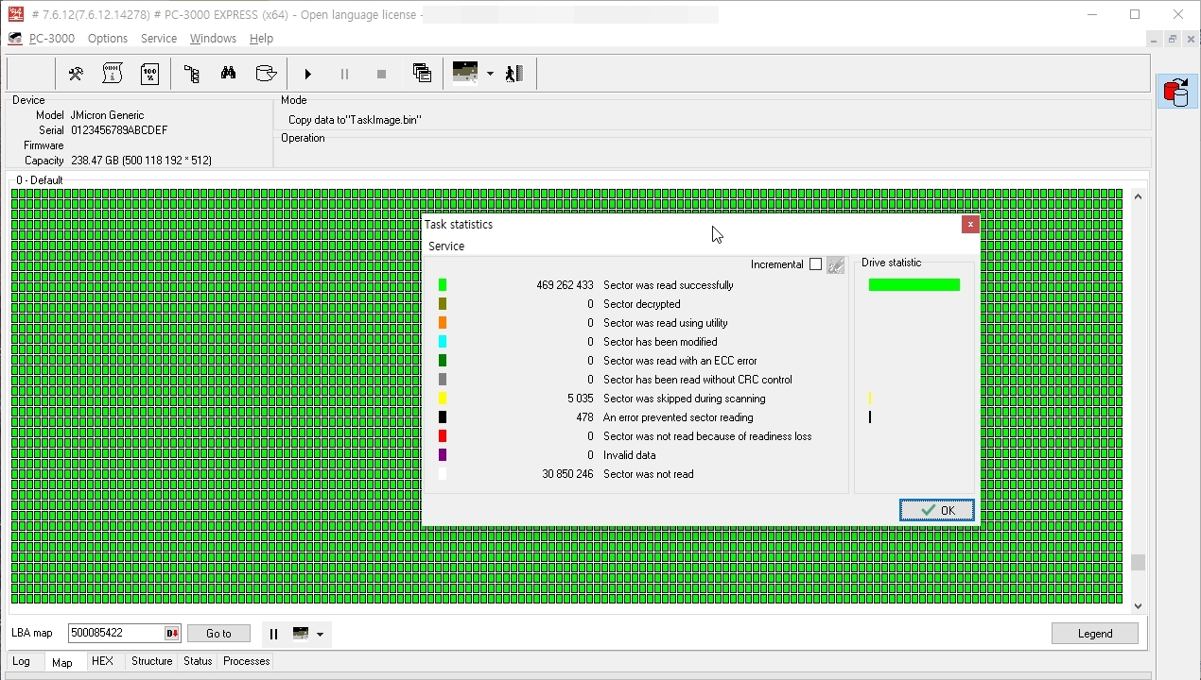Viewport: 1201px width, 680px height.
Task: Click the gray without CRC control swatch
Action: tap(443, 380)
